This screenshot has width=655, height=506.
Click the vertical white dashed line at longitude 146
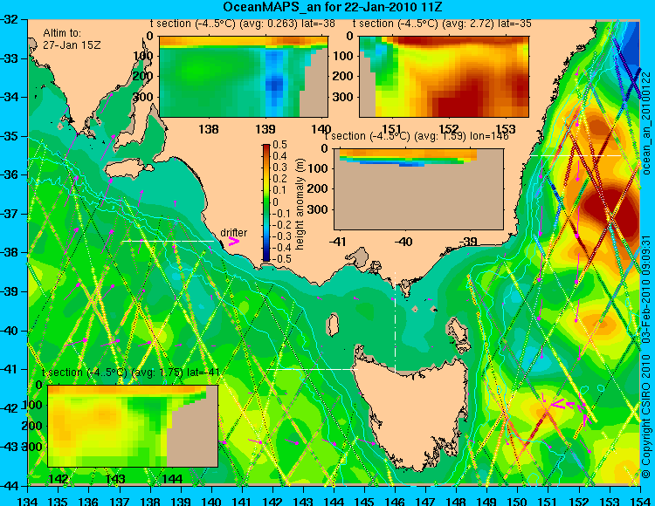(395, 323)
